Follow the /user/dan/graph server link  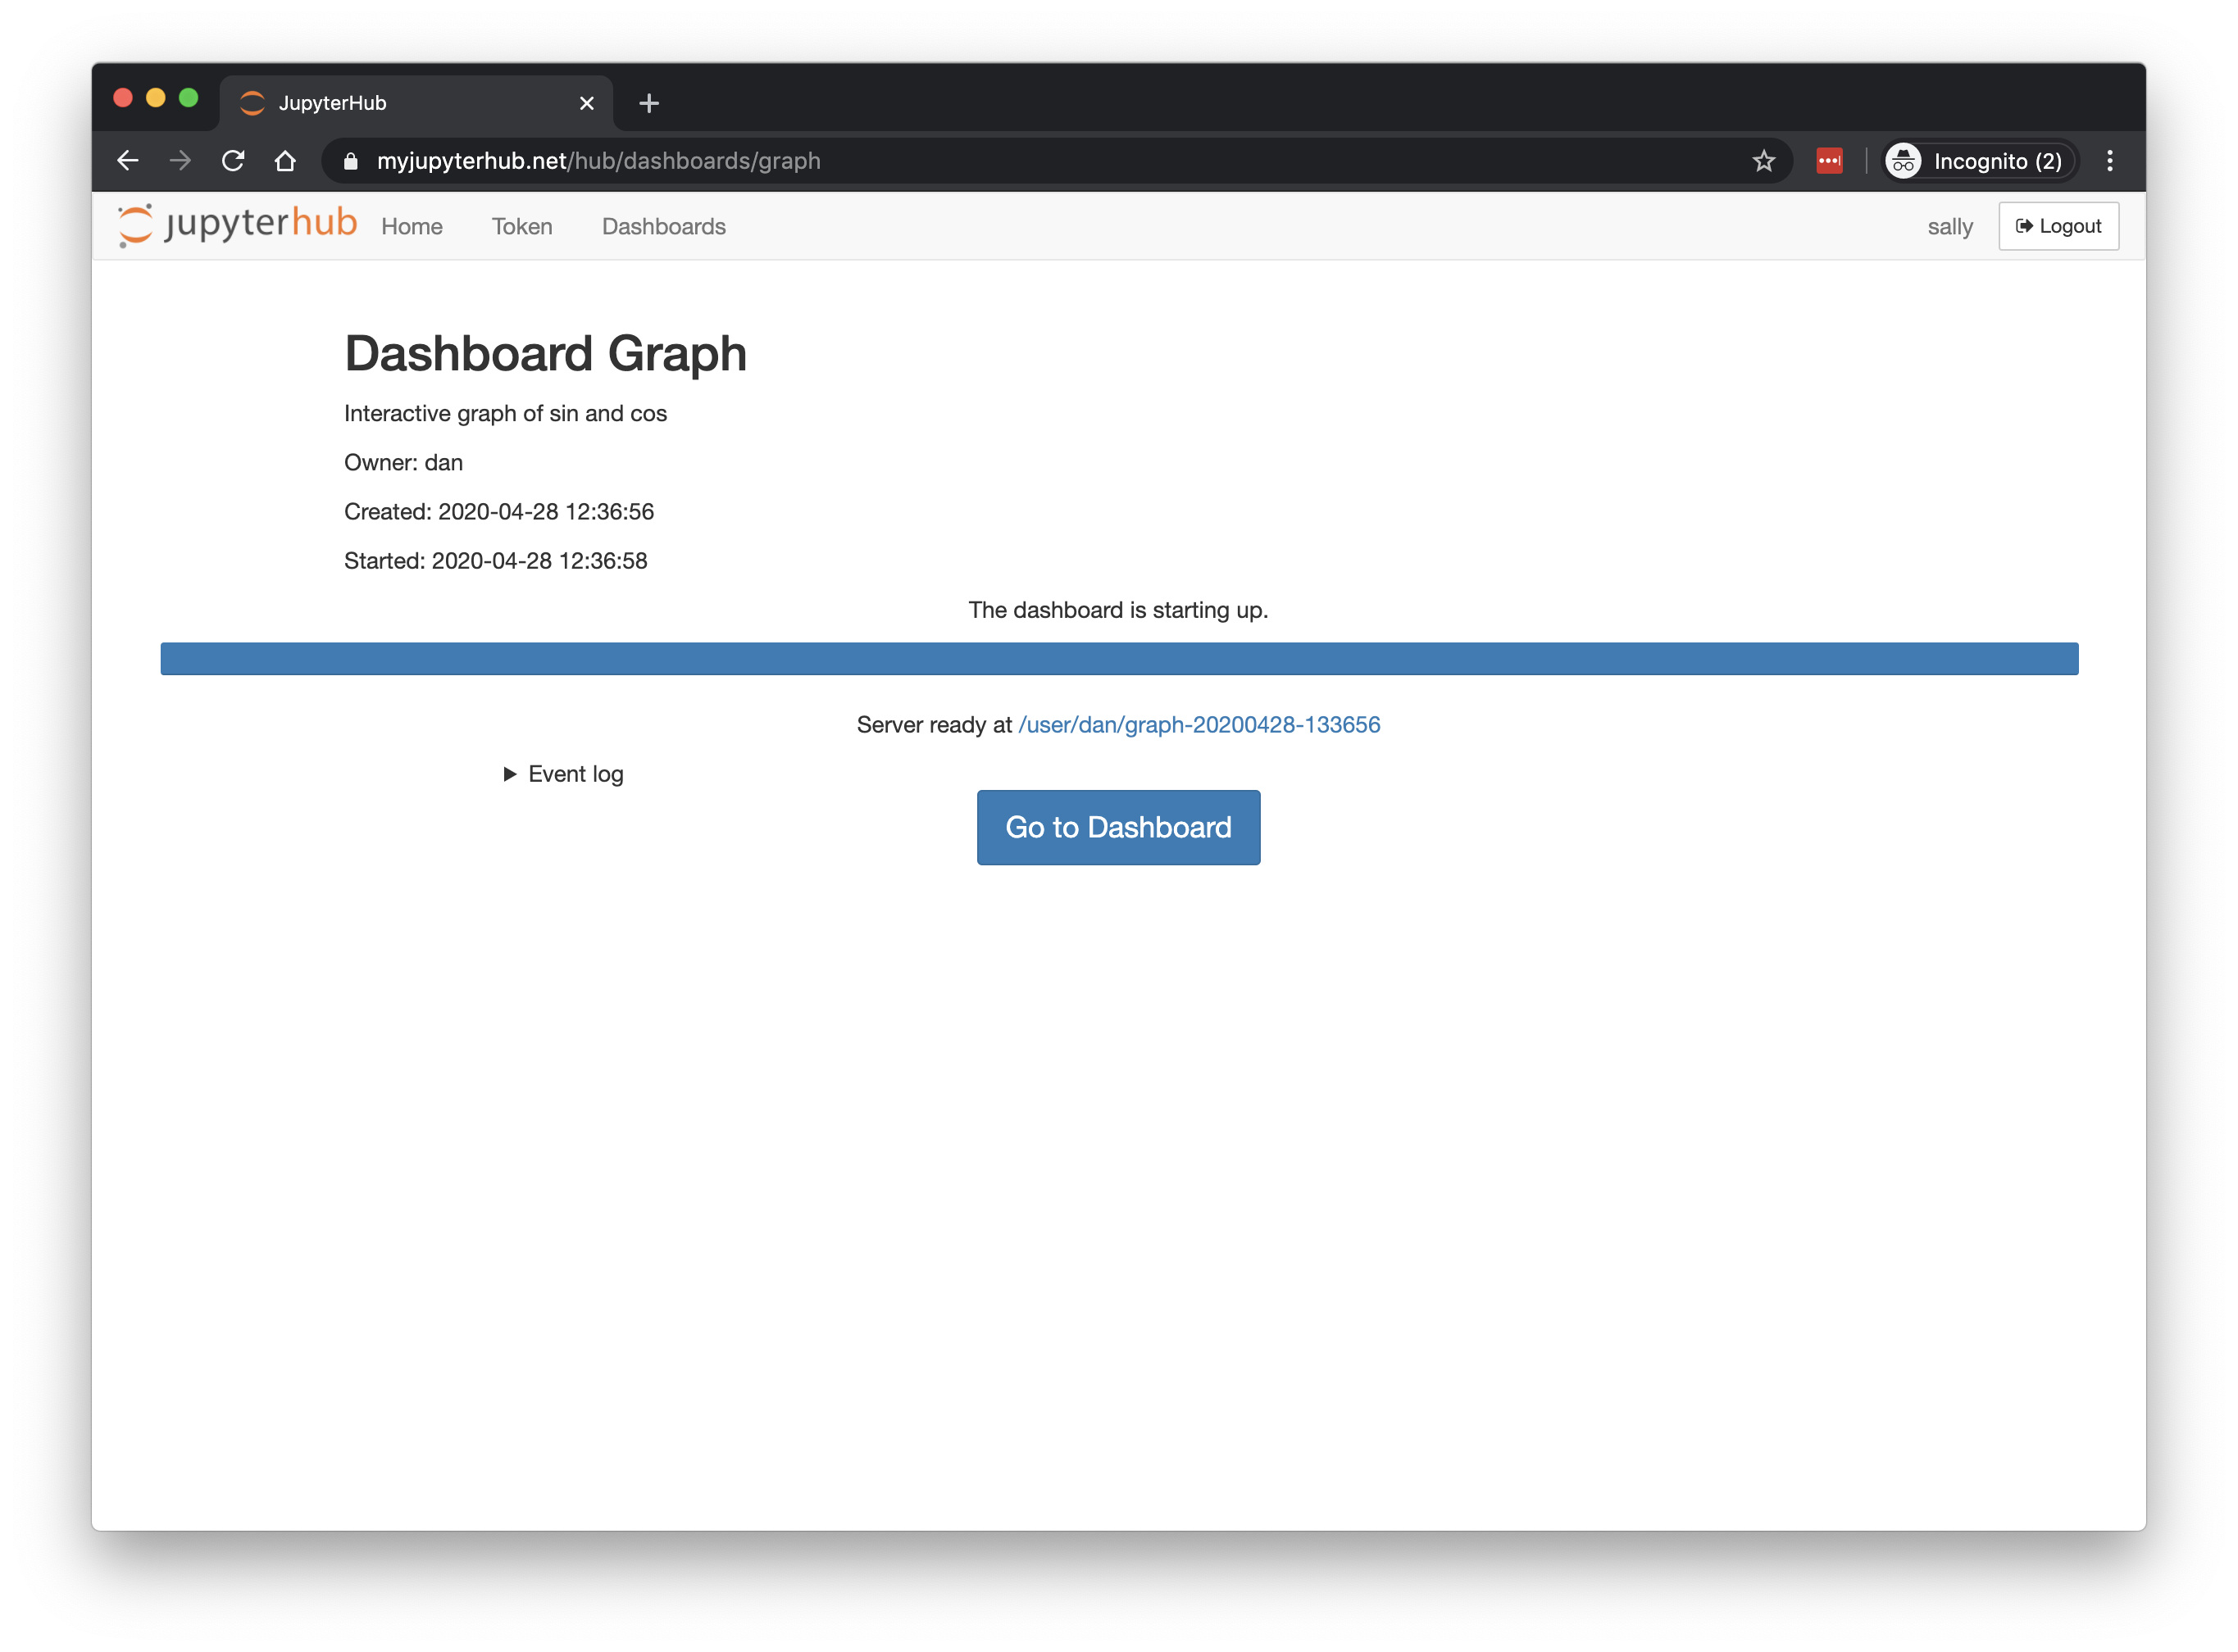pyautogui.click(x=1199, y=725)
